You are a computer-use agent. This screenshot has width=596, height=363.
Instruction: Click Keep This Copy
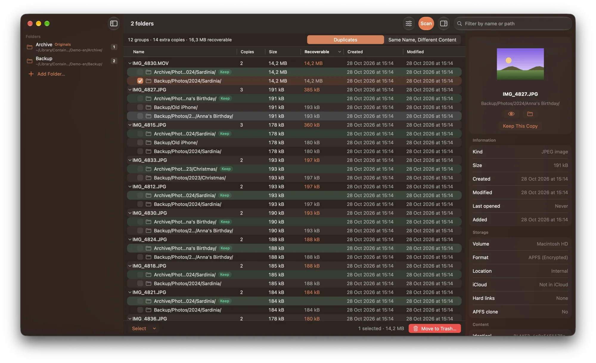pos(520,126)
